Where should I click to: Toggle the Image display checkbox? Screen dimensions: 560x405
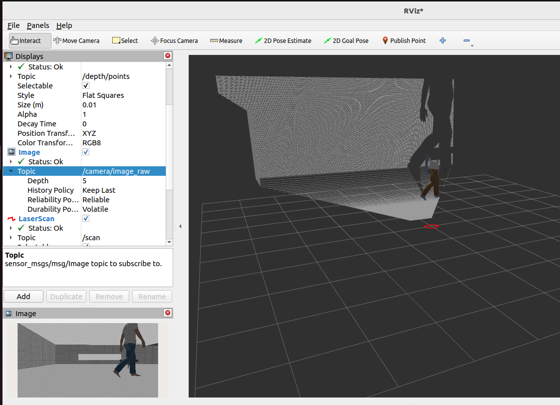86,152
